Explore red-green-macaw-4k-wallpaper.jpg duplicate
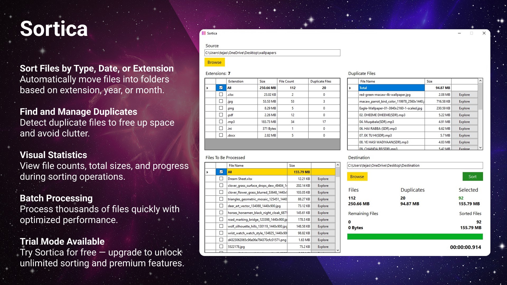This screenshot has width=507, height=285. pos(464,95)
